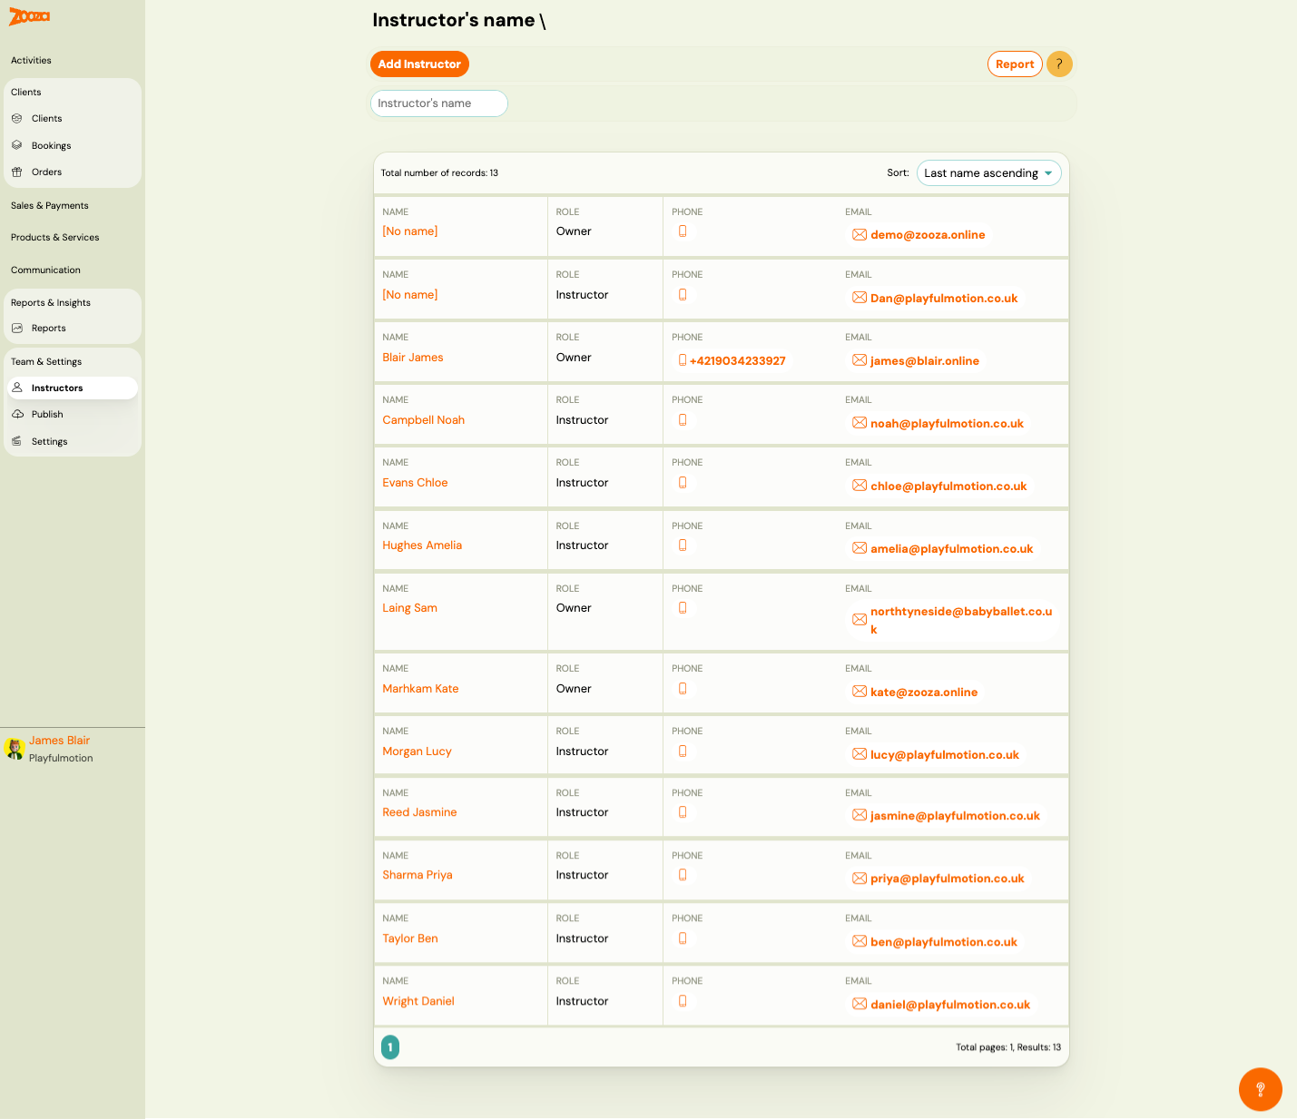Open instructor Campbell Noah's profile
The height and width of the screenshot is (1120, 1297).
coord(423,419)
